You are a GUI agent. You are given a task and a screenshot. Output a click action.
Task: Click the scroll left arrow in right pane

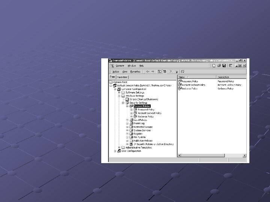pyautogui.click(x=179, y=155)
